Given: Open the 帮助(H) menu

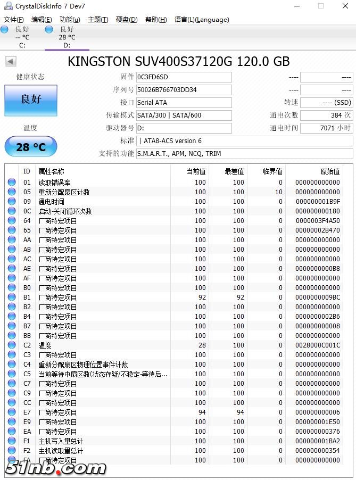Looking at the screenshot, I should click(156, 20).
